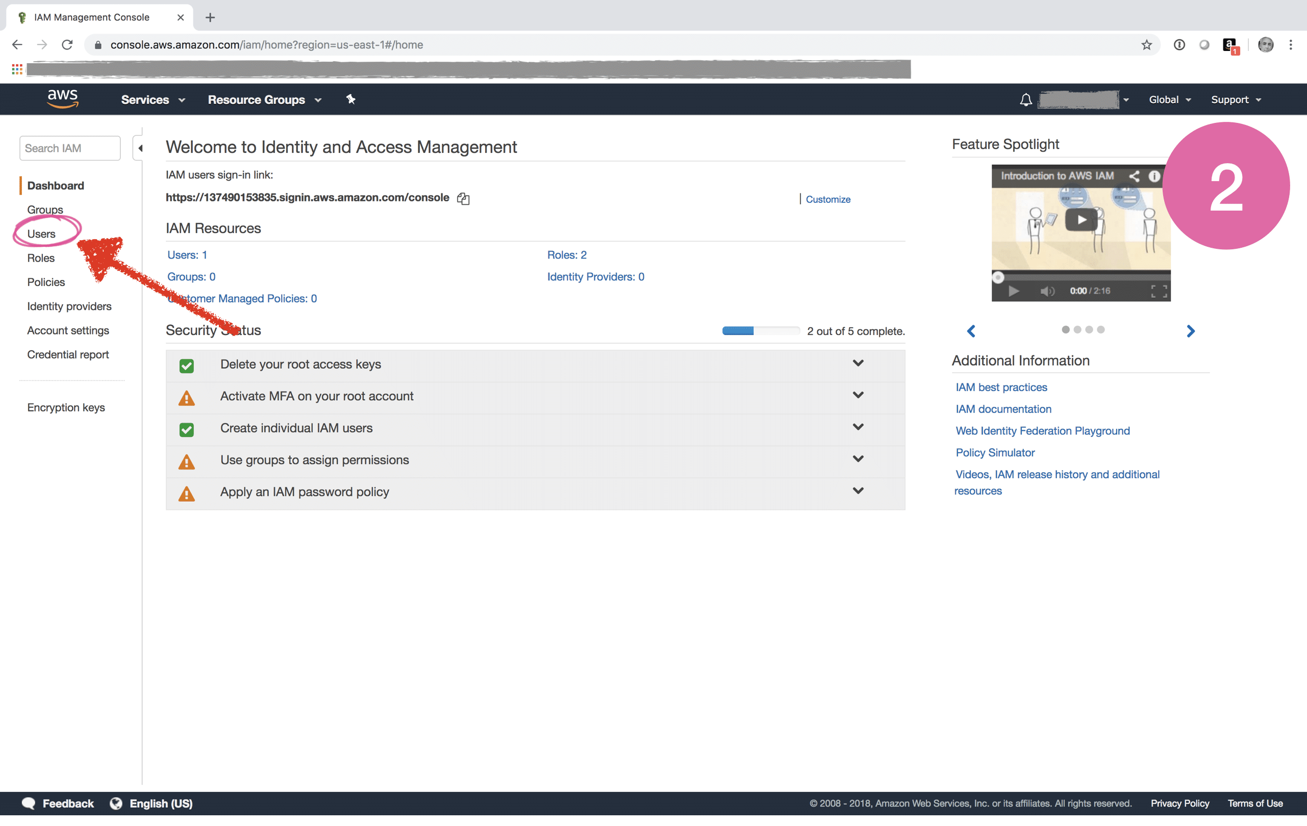Image resolution: width=1307 pixels, height=826 pixels.
Task: Click the Users: 1 resource link
Action: 187,255
